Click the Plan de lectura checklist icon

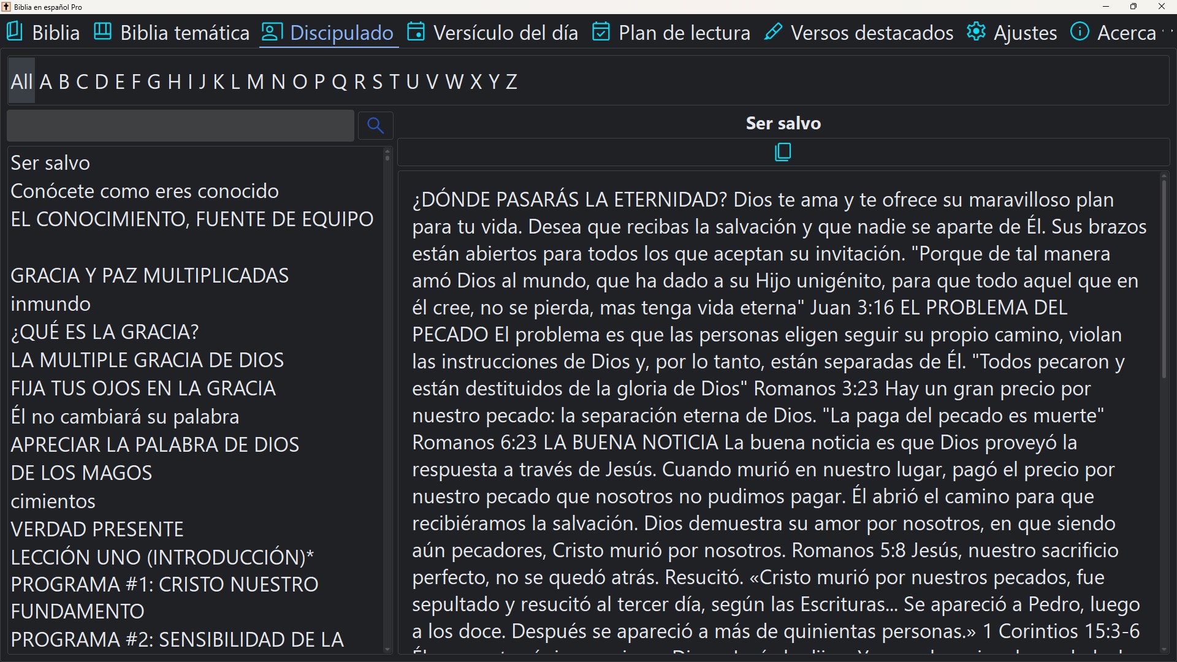[x=601, y=31]
